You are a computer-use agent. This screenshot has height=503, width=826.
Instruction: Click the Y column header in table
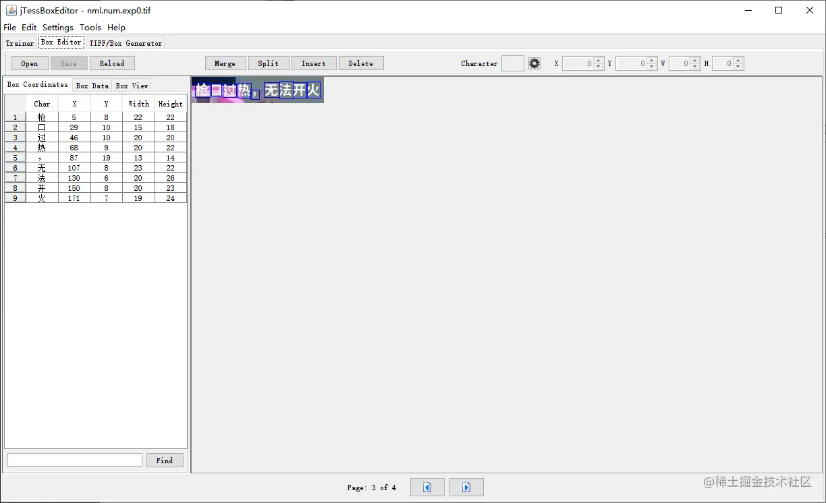pyautogui.click(x=107, y=104)
